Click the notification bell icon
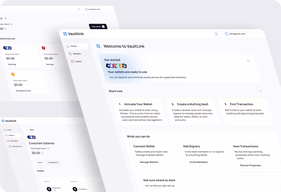Viewport: 281px width, 192px height. (216, 33)
